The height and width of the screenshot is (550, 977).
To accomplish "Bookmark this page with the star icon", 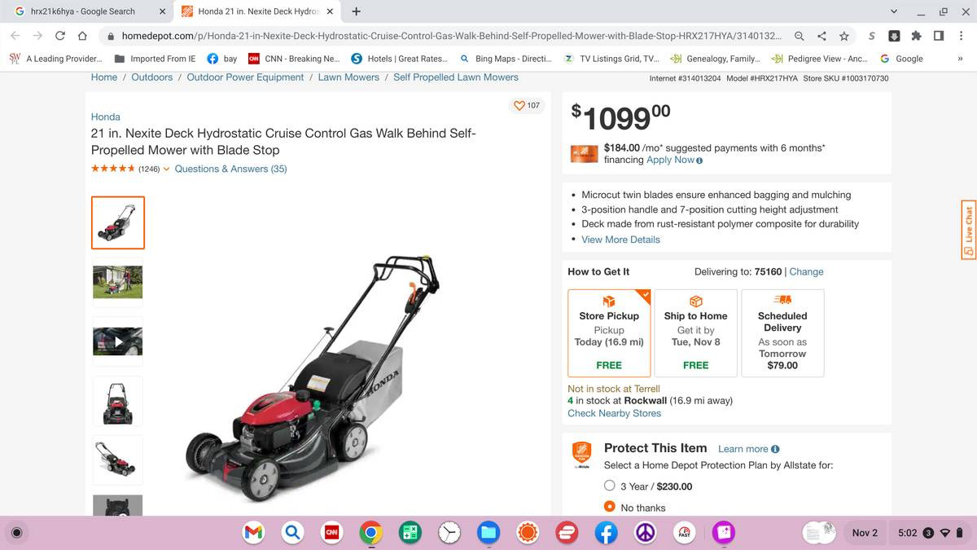I will coord(844,36).
